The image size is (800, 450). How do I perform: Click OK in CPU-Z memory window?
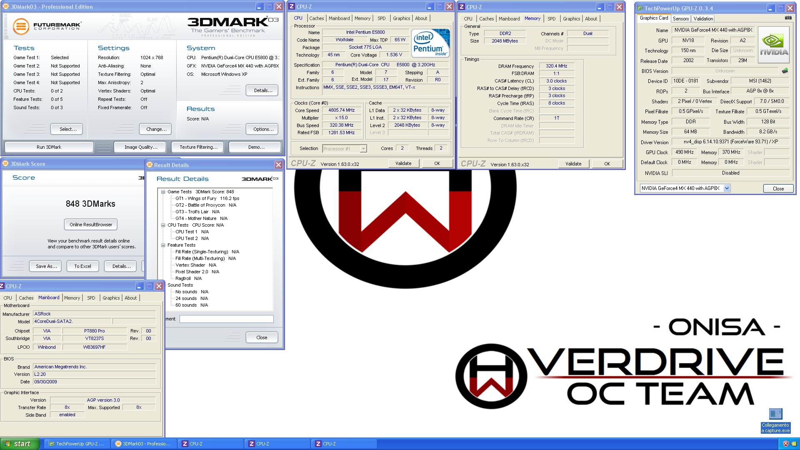click(x=607, y=164)
